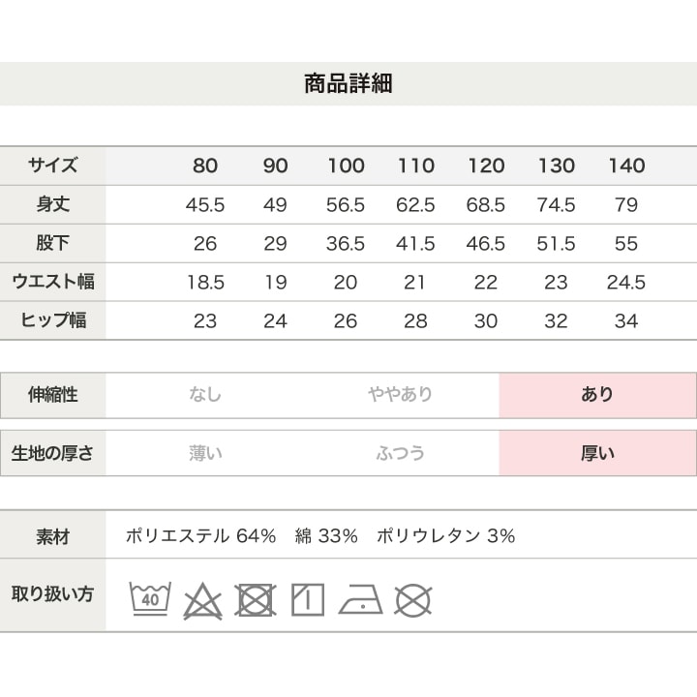This screenshot has width=697, height=697.
Task: Click the size 80 column header
Action: (205, 166)
